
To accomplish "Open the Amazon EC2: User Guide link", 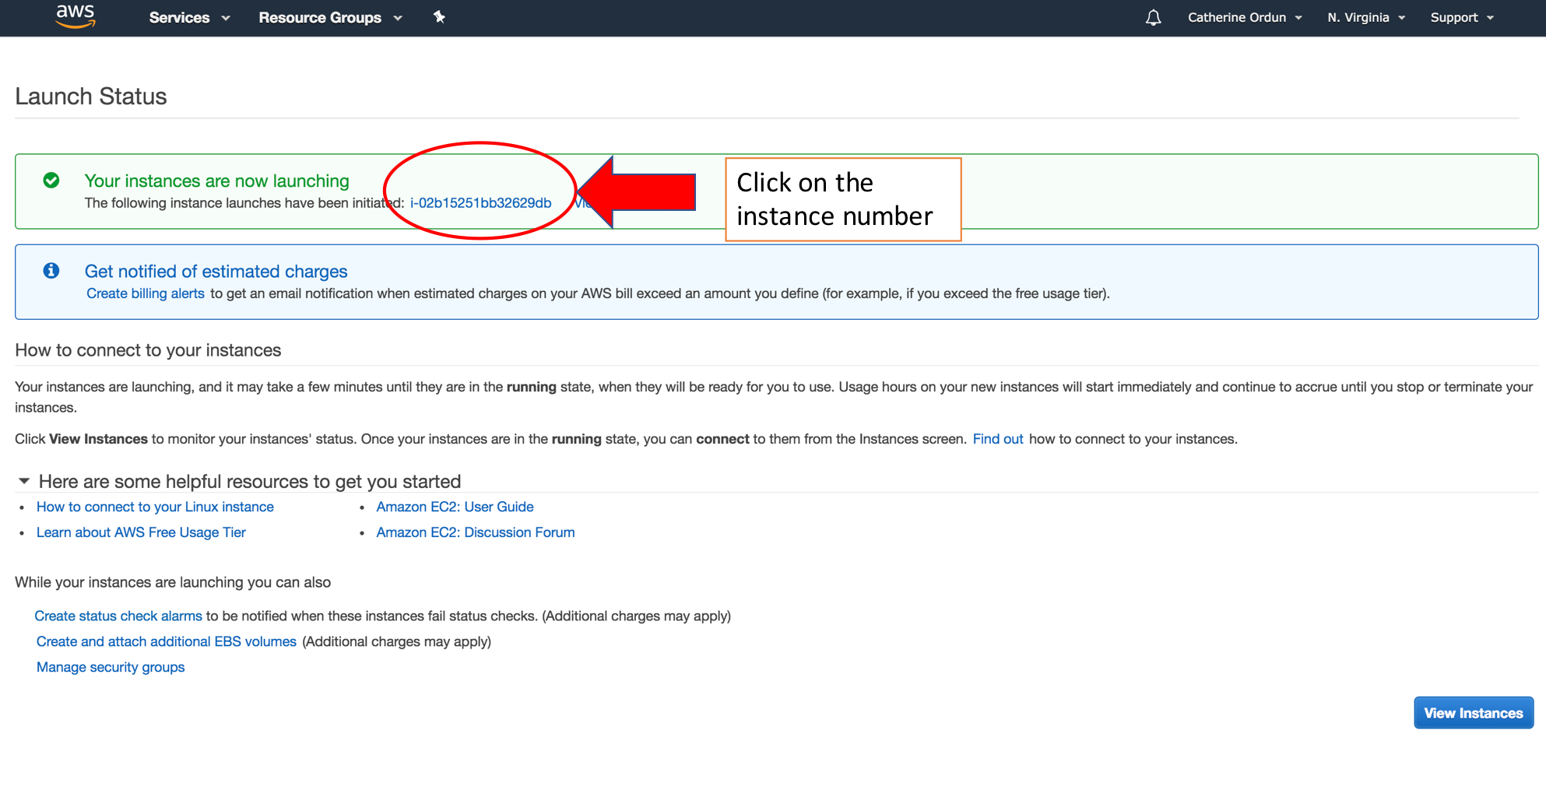I will click(455, 507).
